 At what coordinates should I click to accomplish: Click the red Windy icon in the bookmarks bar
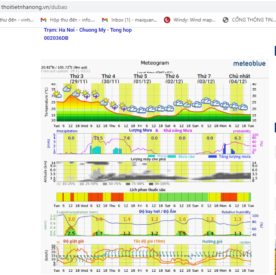pos(167,19)
